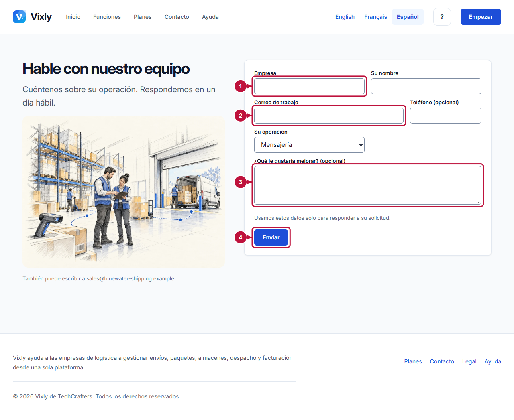
Task: Open the question mark help button
Action: 442,17
